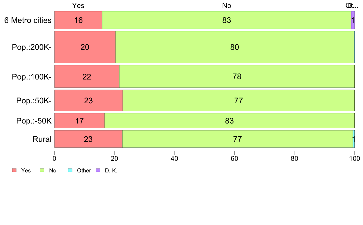Image resolution: width=363 pixels, height=225 pixels.
Task: Click the green 78 segment of Pop.:100K- bar
Action: (x=237, y=76)
